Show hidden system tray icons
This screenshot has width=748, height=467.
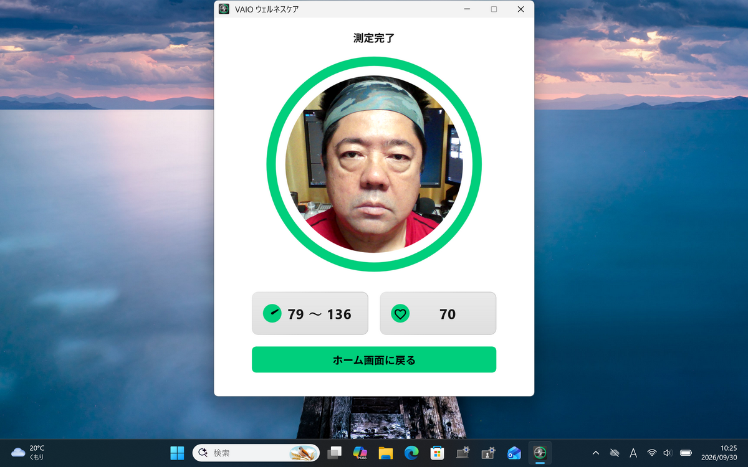[596, 453]
